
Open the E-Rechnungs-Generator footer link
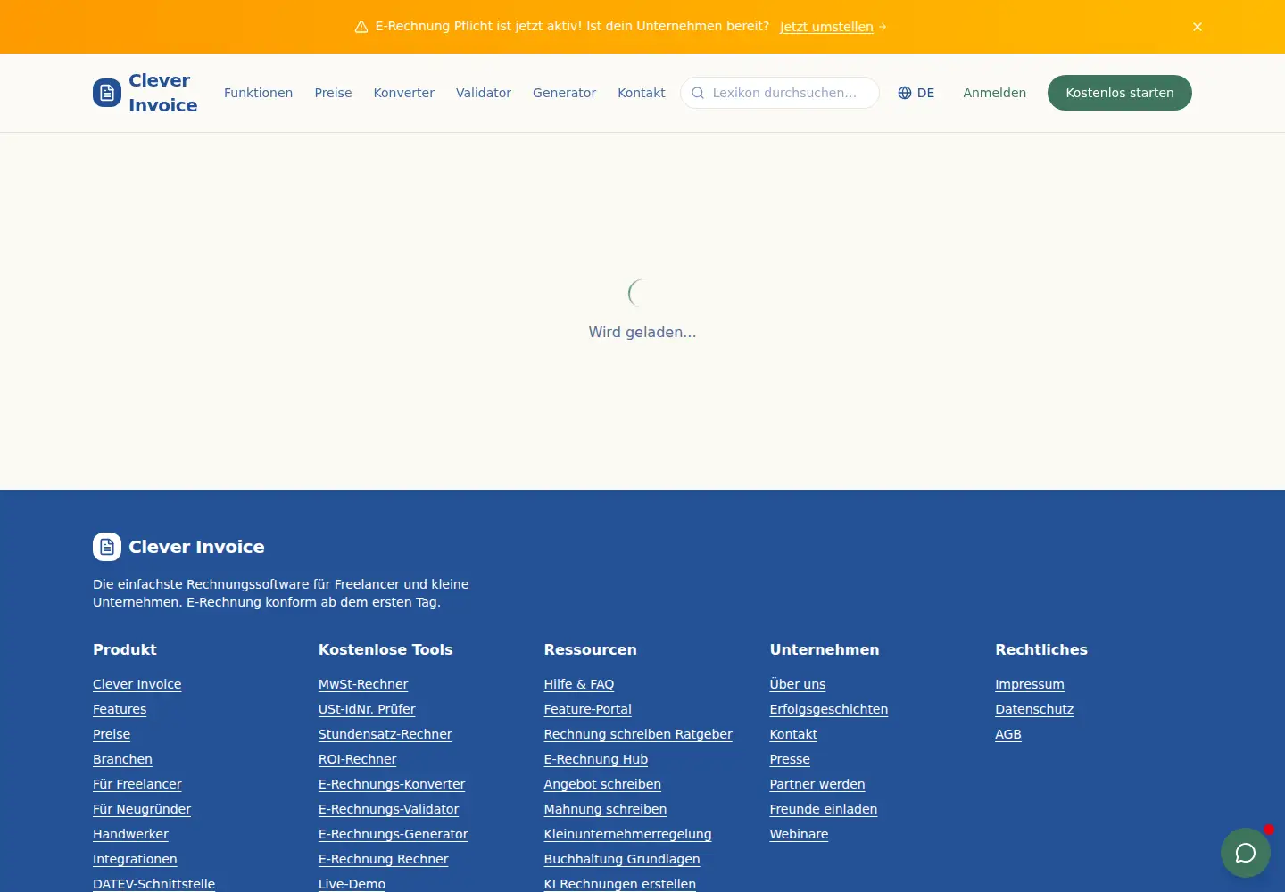[x=394, y=834]
